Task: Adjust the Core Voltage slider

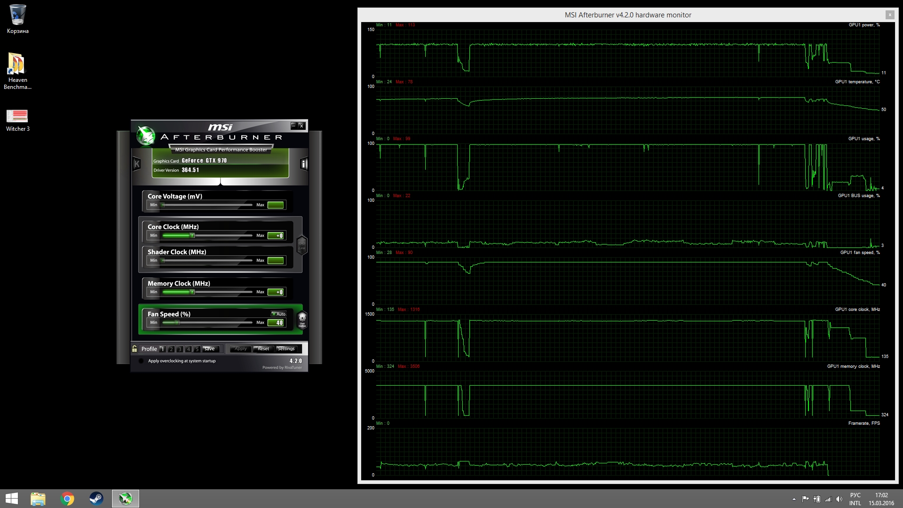Action: [x=207, y=205]
